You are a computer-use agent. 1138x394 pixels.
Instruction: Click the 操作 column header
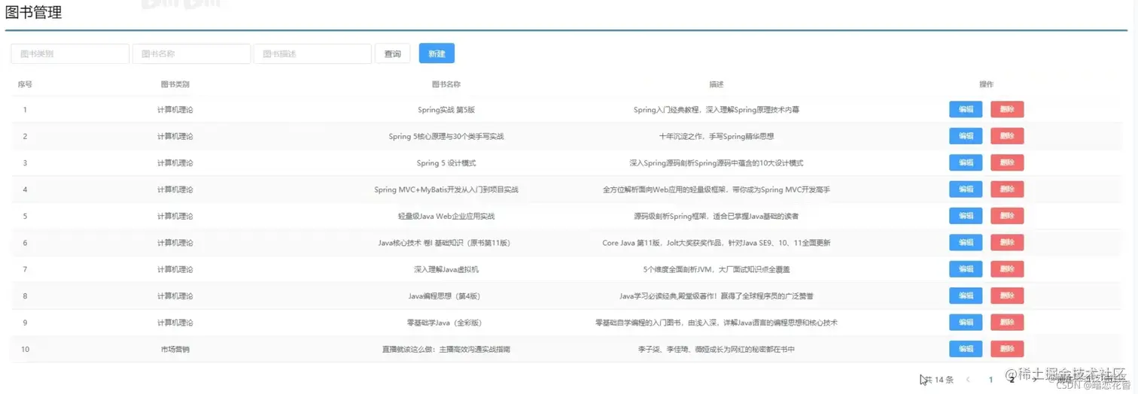986,84
